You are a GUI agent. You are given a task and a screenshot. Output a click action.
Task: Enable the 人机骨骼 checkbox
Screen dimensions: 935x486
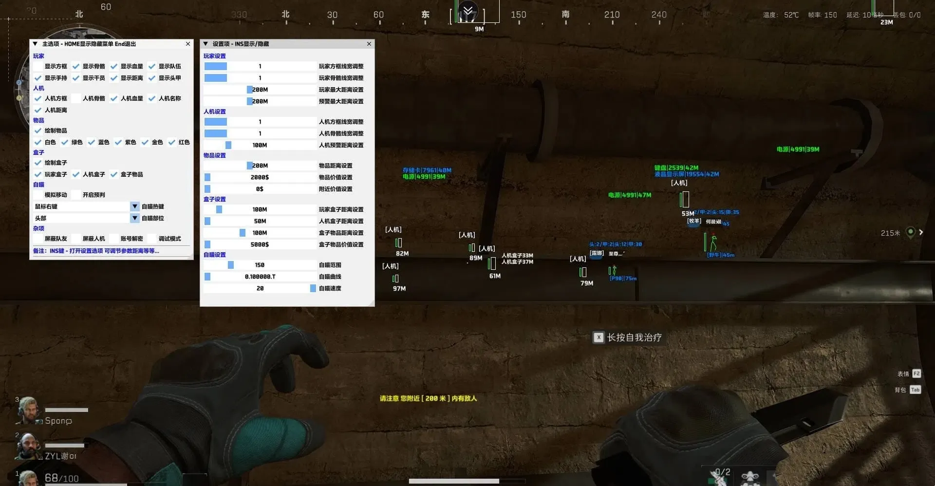coord(76,98)
